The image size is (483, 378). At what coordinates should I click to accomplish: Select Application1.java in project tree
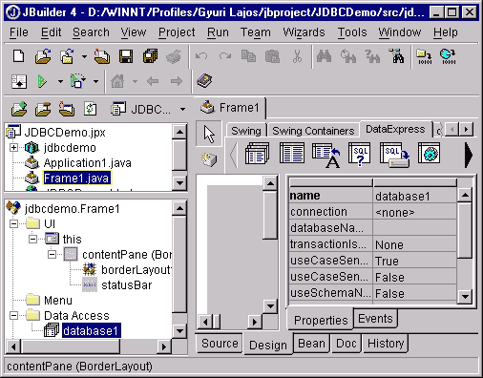(87, 163)
